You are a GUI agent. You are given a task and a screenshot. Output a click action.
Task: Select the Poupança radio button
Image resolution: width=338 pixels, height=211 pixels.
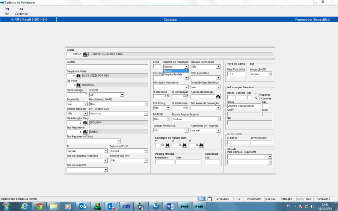point(256,95)
